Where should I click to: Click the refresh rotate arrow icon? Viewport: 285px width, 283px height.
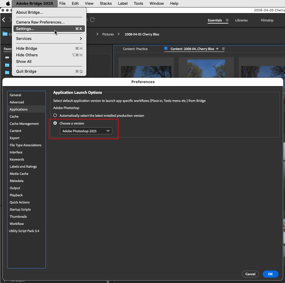92,20
